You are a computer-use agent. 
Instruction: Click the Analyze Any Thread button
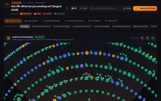click(x=145, y=8)
